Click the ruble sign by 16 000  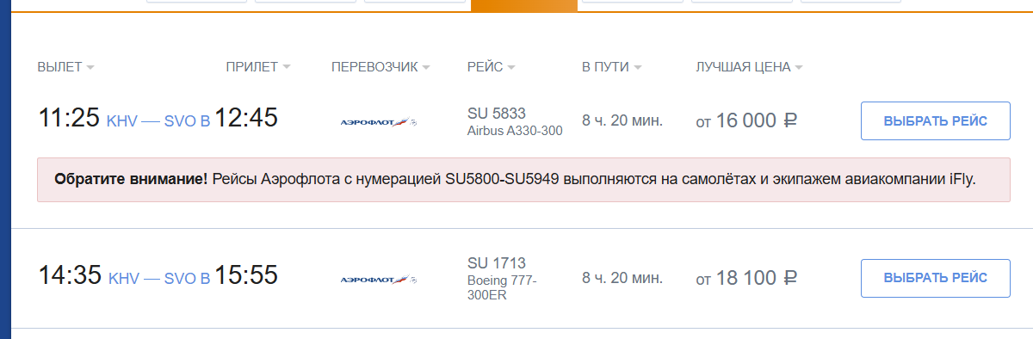point(790,121)
